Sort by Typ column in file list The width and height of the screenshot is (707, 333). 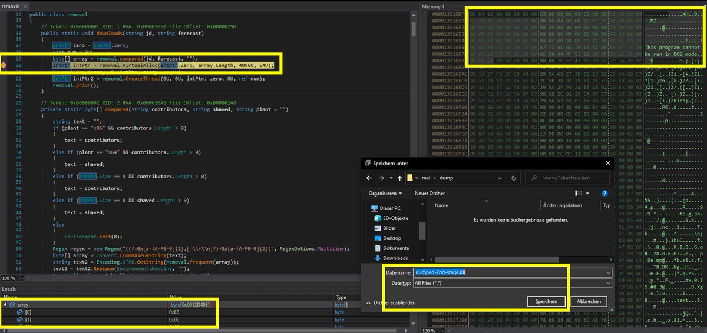(606, 205)
